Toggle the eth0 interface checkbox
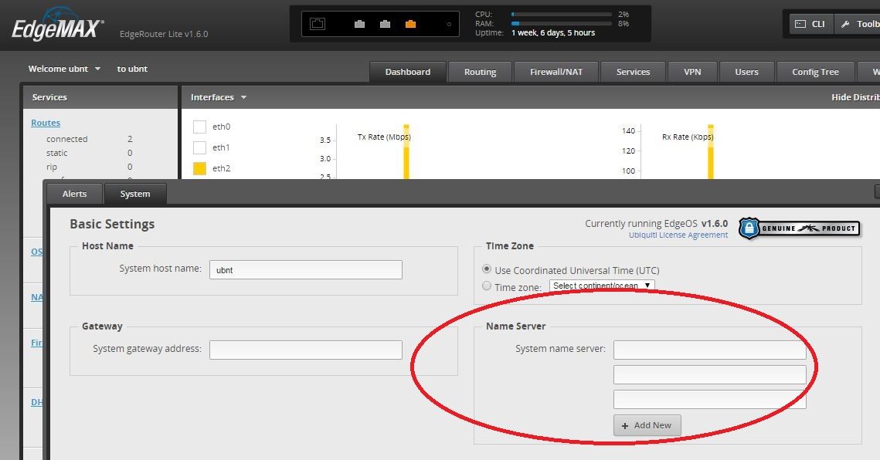The width and height of the screenshot is (880, 460). pyautogui.click(x=199, y=127)
